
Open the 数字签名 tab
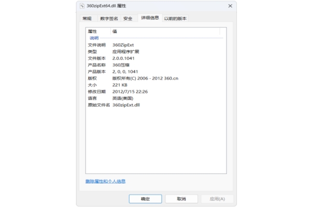[x=109, y=19]
